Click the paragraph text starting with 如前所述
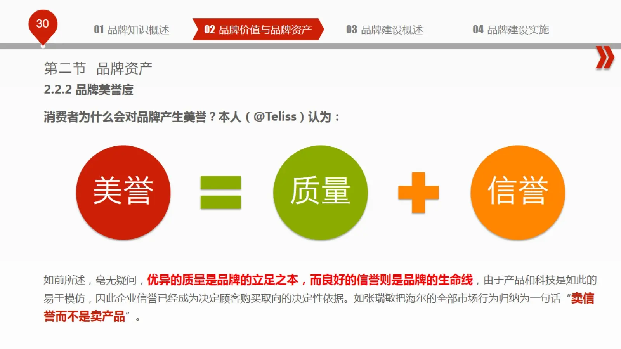The width and height of the screenshot is (621, 349). pyautogui.click(x=320, y=298)
